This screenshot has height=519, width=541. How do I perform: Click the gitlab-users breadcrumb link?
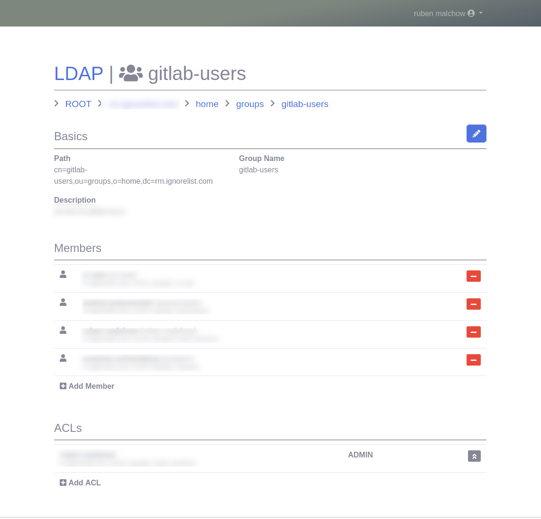pyautogui.click(x=305, y=104)
